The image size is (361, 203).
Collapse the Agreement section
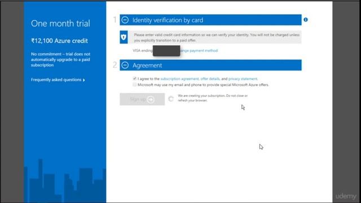pos(125,65)
